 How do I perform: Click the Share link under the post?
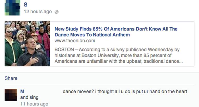click(x=11, y=78)
